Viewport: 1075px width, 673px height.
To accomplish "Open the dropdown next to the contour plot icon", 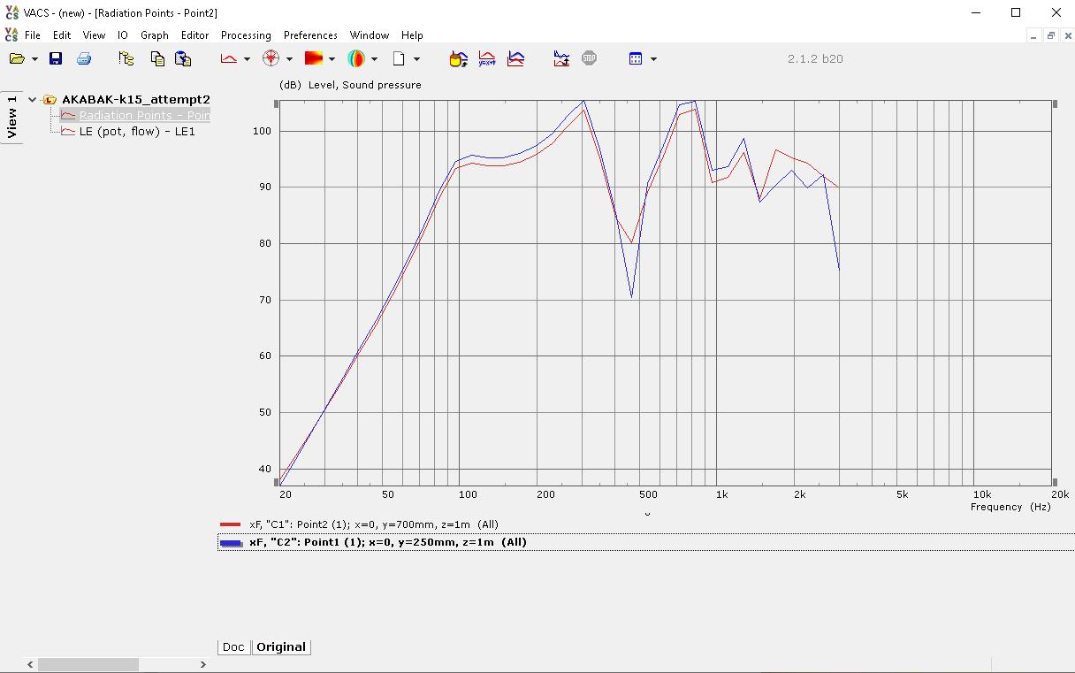I will pos(332,59).
